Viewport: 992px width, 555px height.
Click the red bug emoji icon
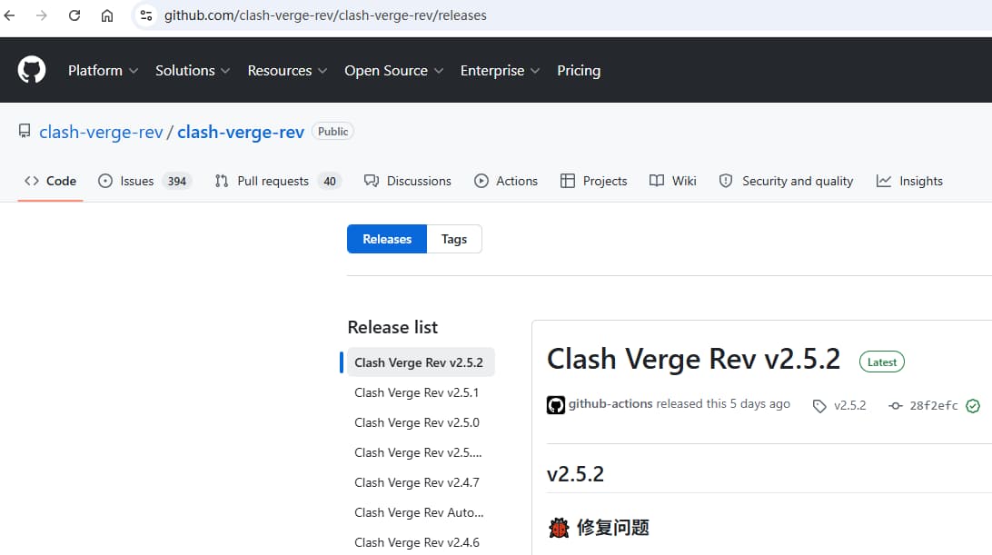(x=559, y=527)
